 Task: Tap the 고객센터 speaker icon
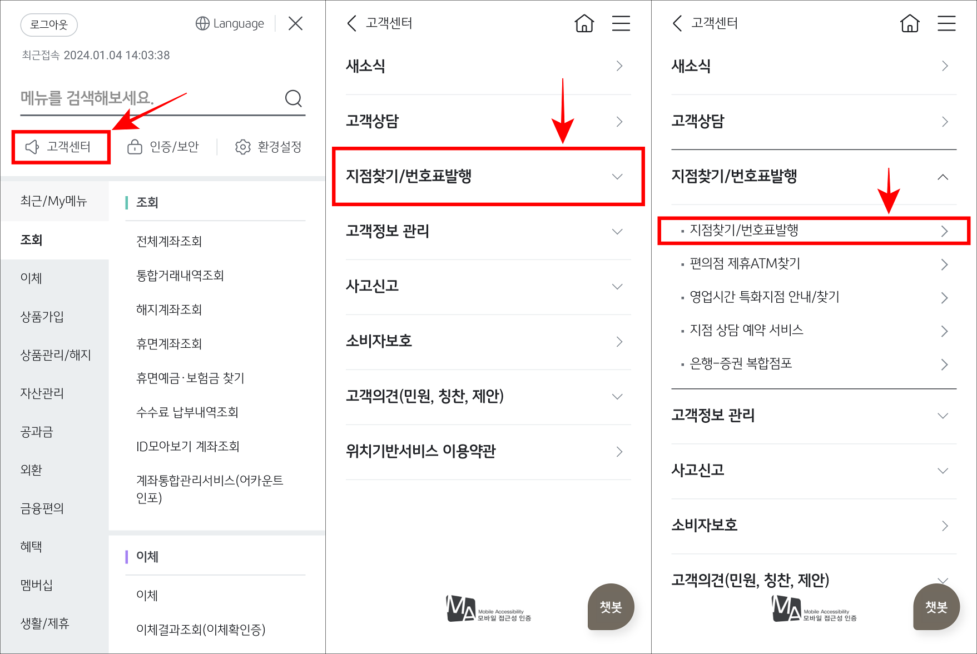point(32,147)
